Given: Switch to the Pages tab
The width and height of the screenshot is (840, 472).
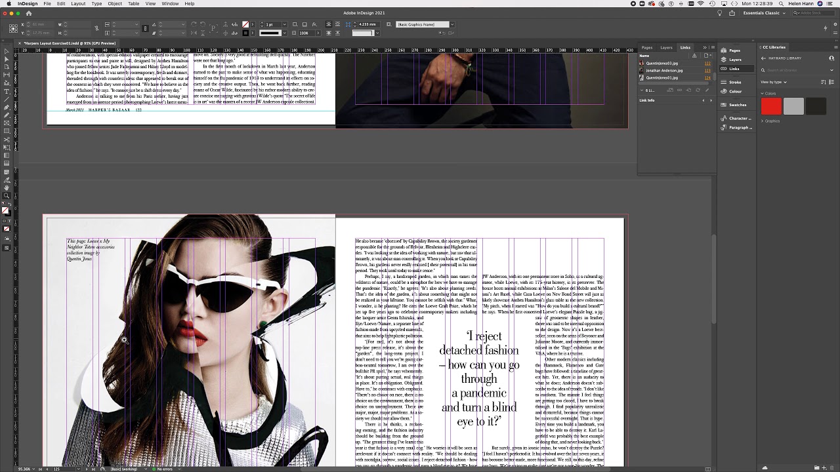Looking at the screenshot, I should pos(647,47).
